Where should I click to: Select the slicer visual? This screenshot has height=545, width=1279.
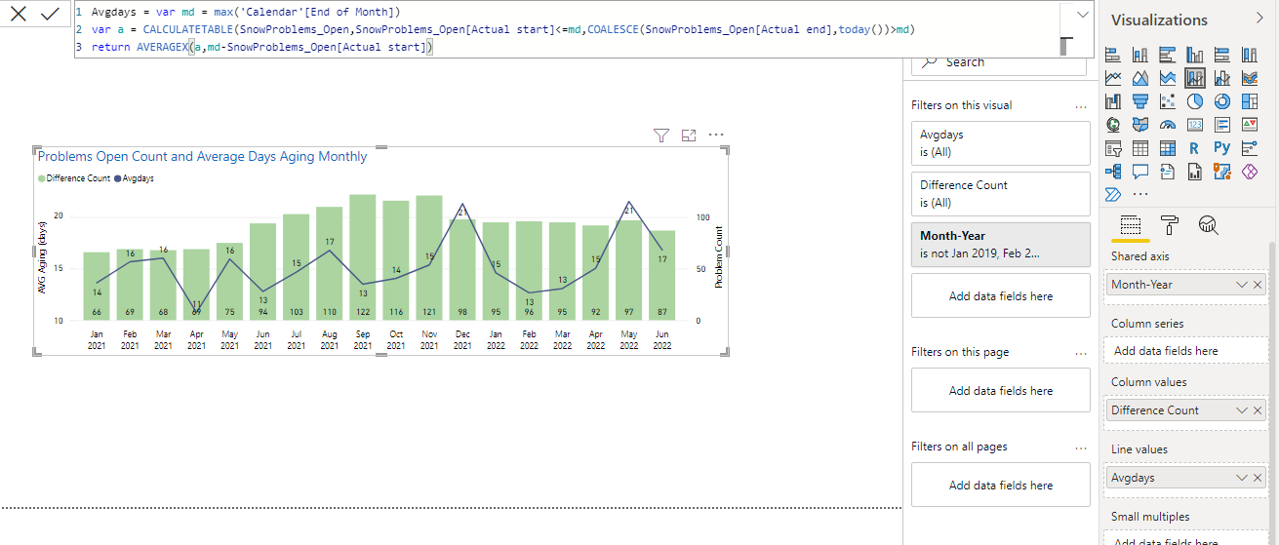(1113, 148)
